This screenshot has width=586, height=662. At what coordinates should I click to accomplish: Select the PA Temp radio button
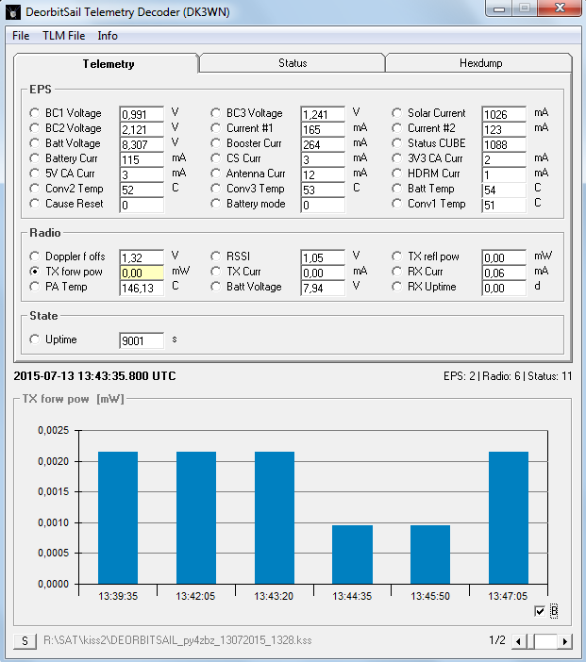pos(36,287)
